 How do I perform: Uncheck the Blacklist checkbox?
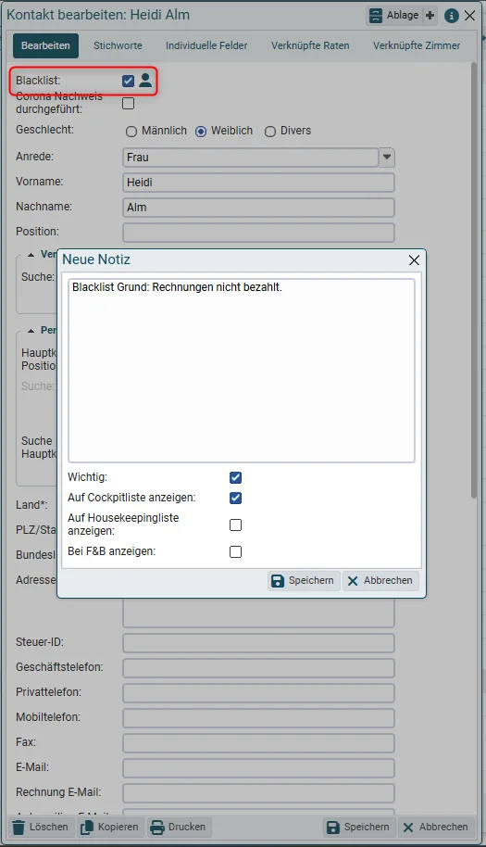tap(129, 81)
